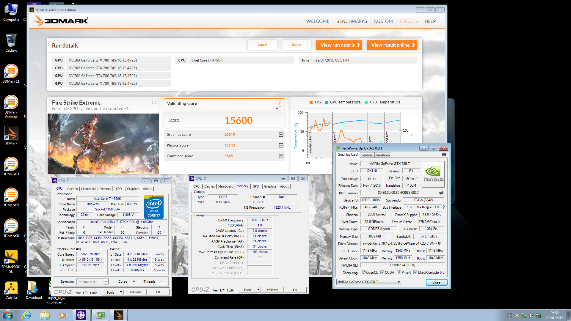Open the Download folder on the desktop
This screenshot has height=321, width=571.
pyautogui.click(x=34, y=290)
